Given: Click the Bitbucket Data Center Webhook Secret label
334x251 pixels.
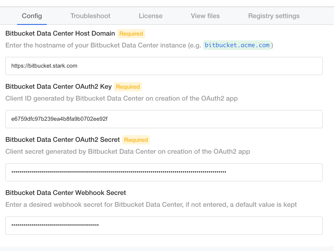Looking at the screenshot, I should pyautogui.click(x=66, y=193).
